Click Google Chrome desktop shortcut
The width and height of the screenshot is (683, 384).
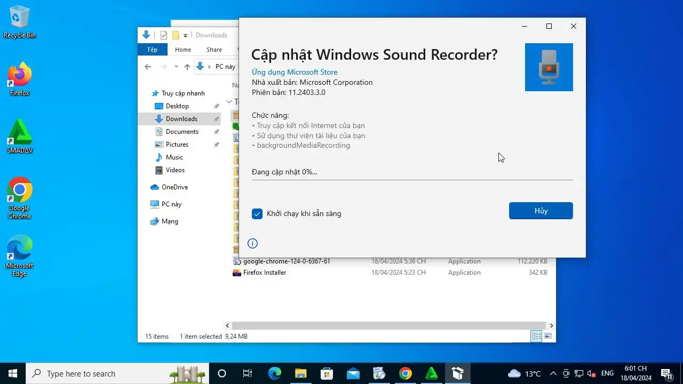click(20, 198)
